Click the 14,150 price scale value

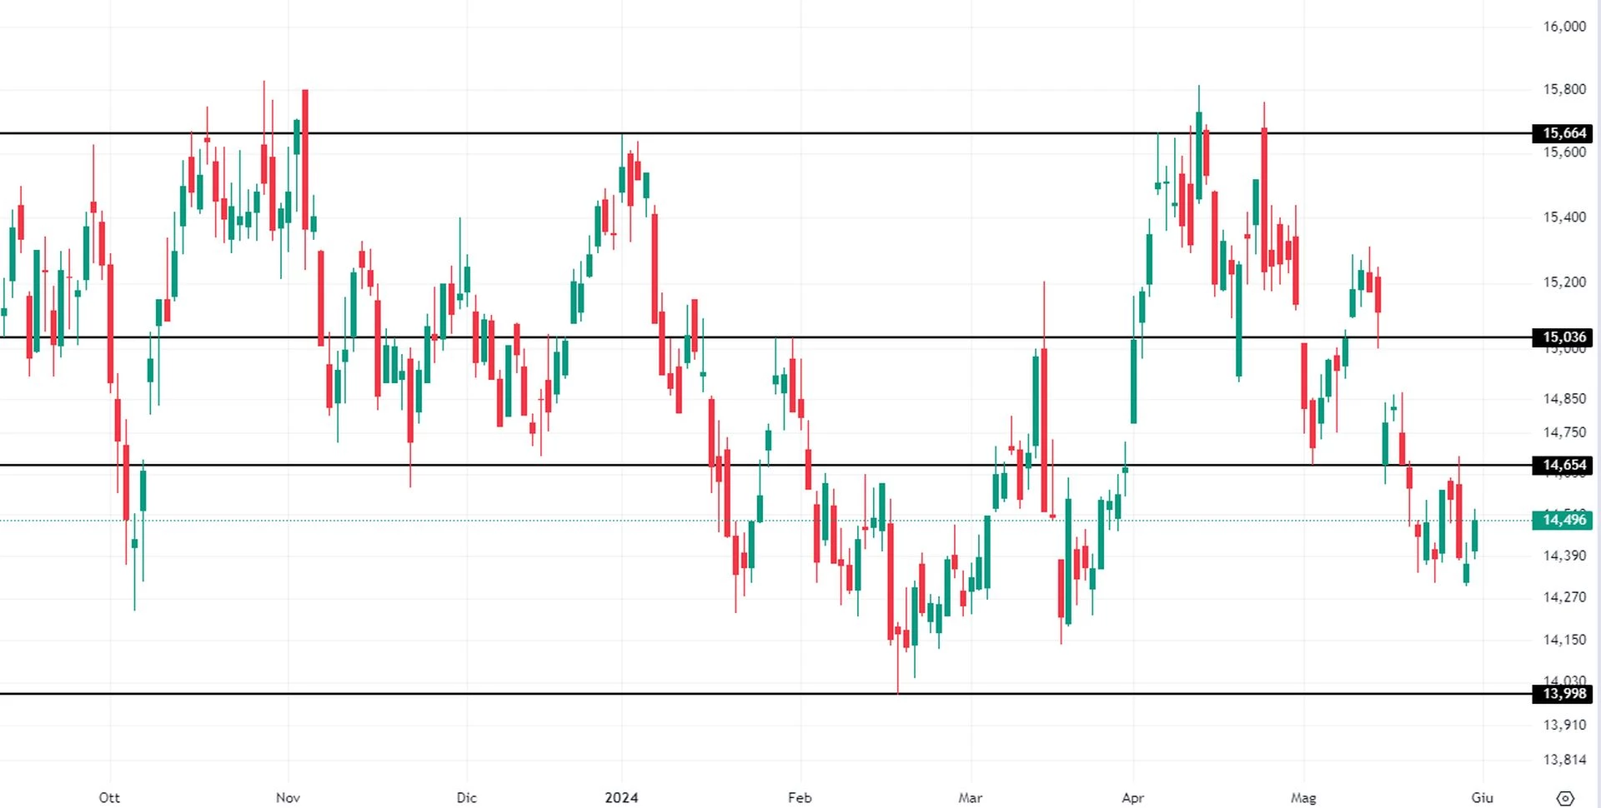point(1564,640)
